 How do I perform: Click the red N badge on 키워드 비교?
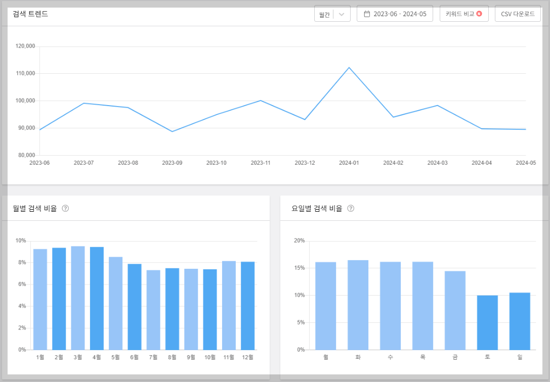coord(479,14)
